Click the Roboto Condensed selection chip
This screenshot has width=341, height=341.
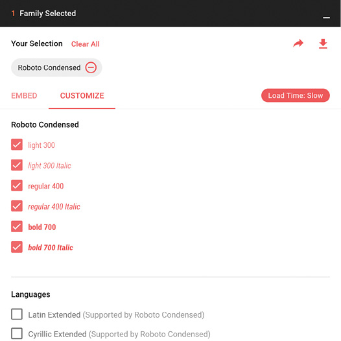coord(56,67)
